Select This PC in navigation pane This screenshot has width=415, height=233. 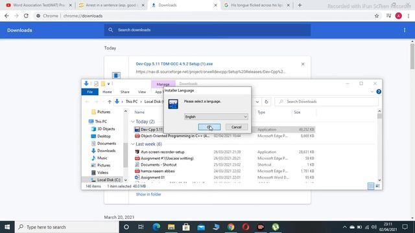(x=98, y=122)
